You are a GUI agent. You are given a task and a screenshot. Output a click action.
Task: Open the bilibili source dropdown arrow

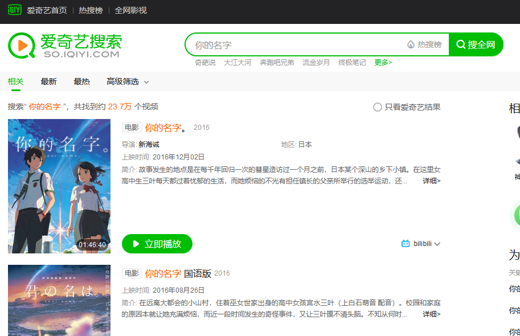[x=437, y=244]
